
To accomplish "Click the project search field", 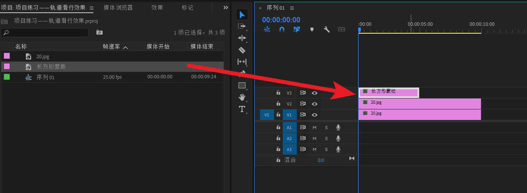I will click(45, 32).
